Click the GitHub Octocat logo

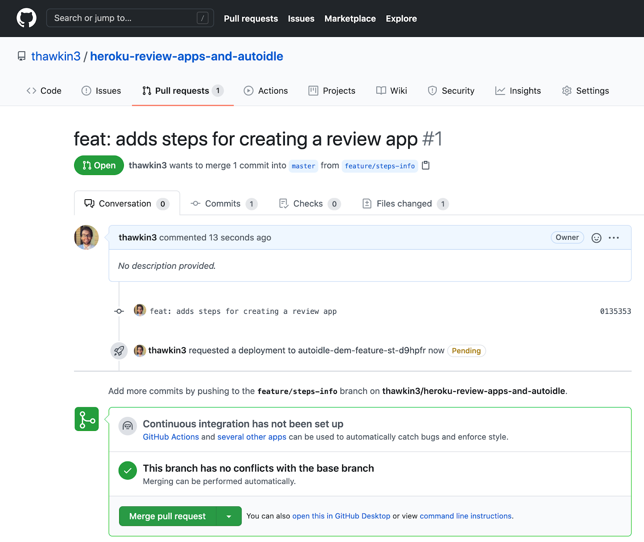click(27, 18)
